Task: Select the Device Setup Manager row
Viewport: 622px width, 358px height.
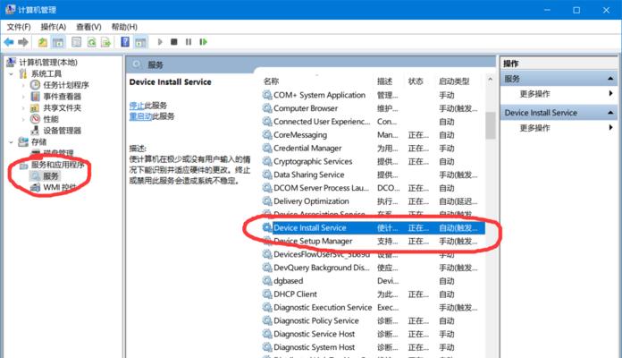Action: [x=373, y=241]
